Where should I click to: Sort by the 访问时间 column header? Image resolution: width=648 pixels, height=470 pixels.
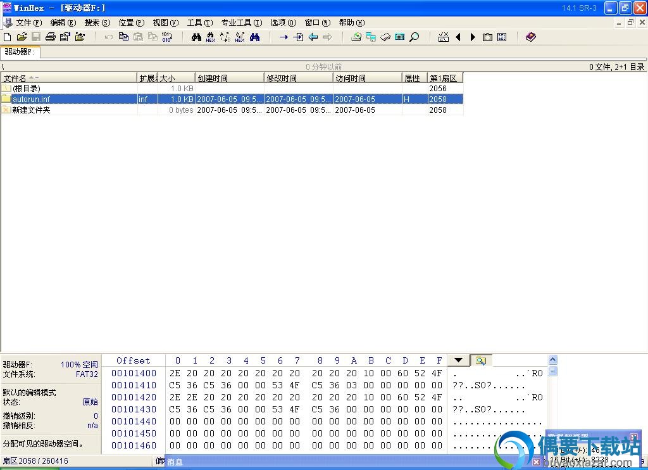pos(368,78)
